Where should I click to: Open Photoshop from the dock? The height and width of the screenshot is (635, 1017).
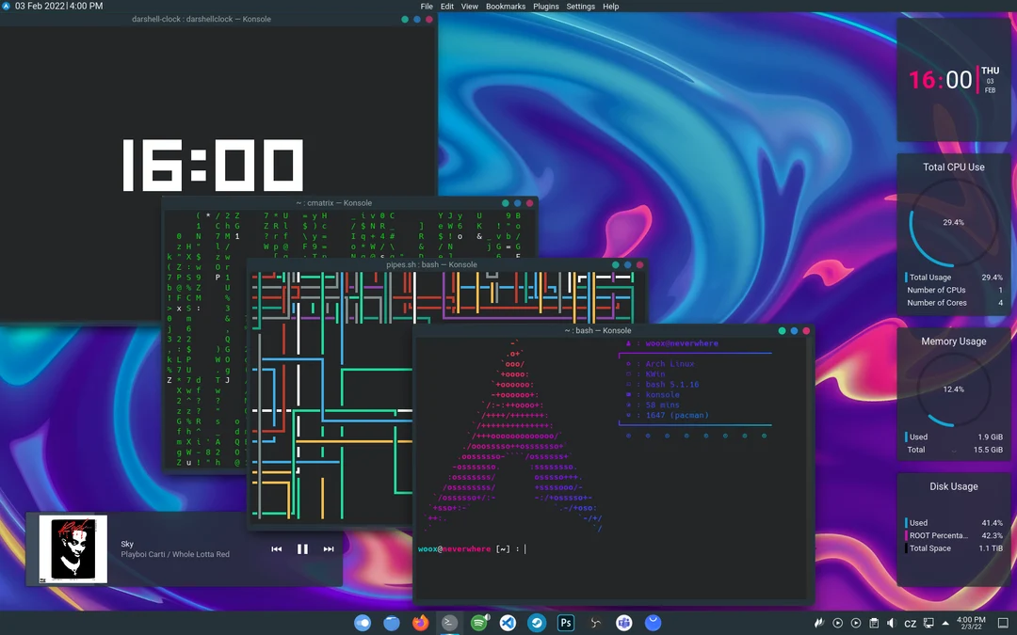tap(566, 623)
